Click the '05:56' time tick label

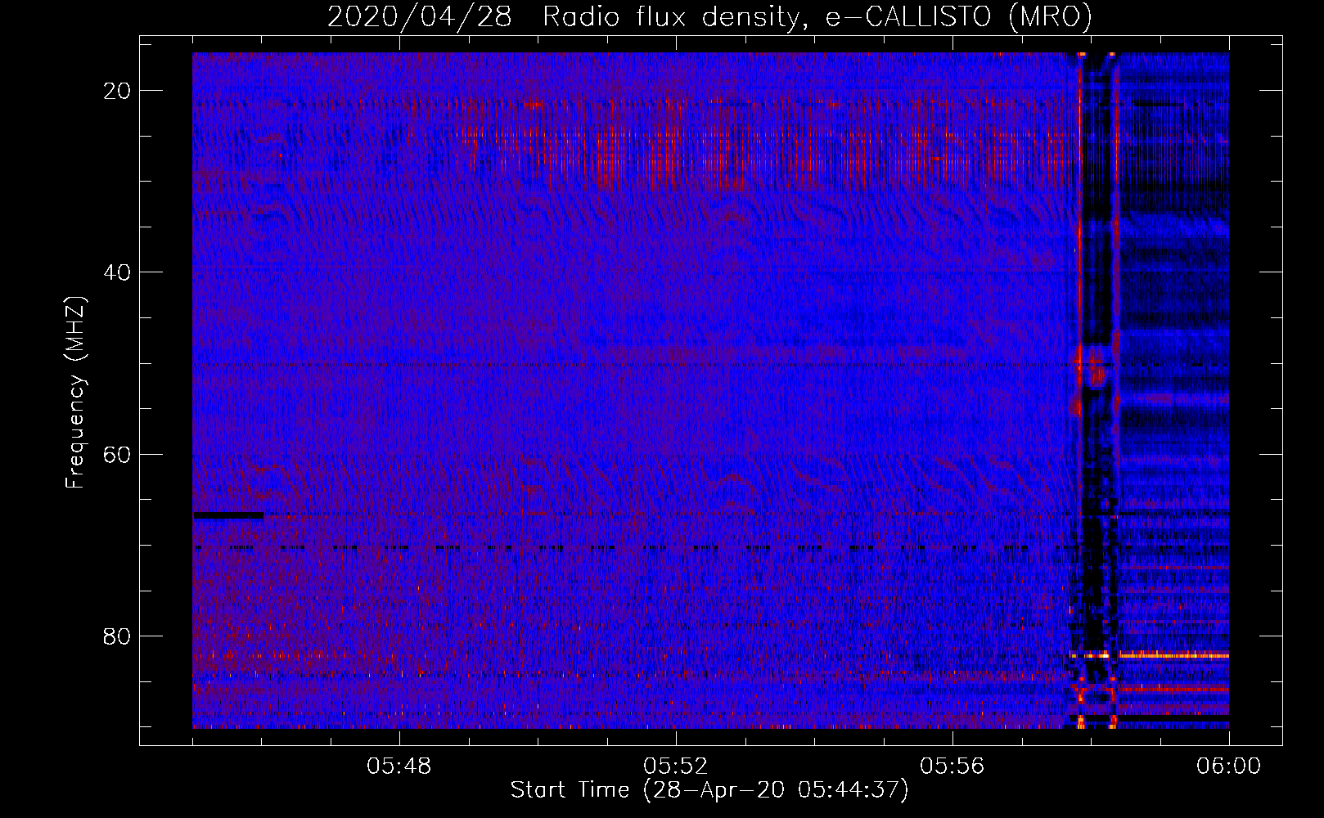pos(952,766)
